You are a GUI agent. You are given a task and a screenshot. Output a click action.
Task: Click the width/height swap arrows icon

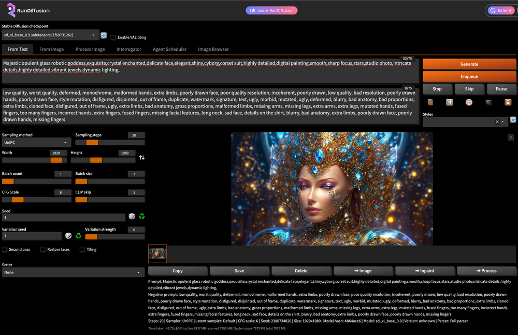click(141, 157)
